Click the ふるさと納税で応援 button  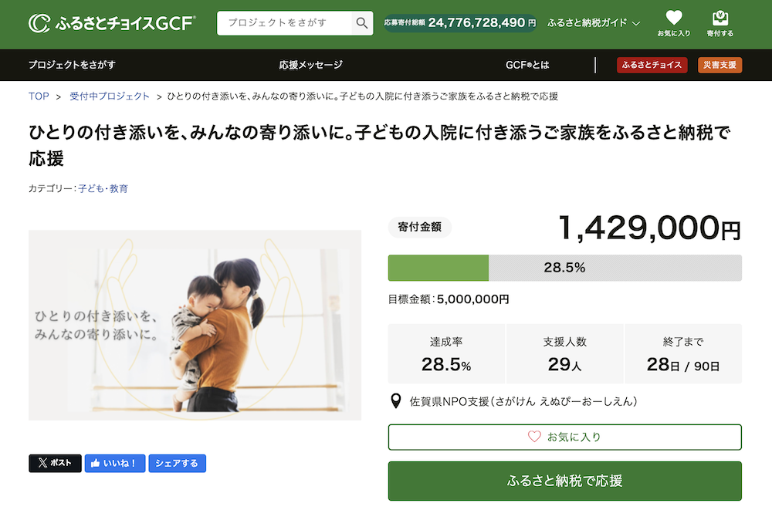[x=564, y=481]
